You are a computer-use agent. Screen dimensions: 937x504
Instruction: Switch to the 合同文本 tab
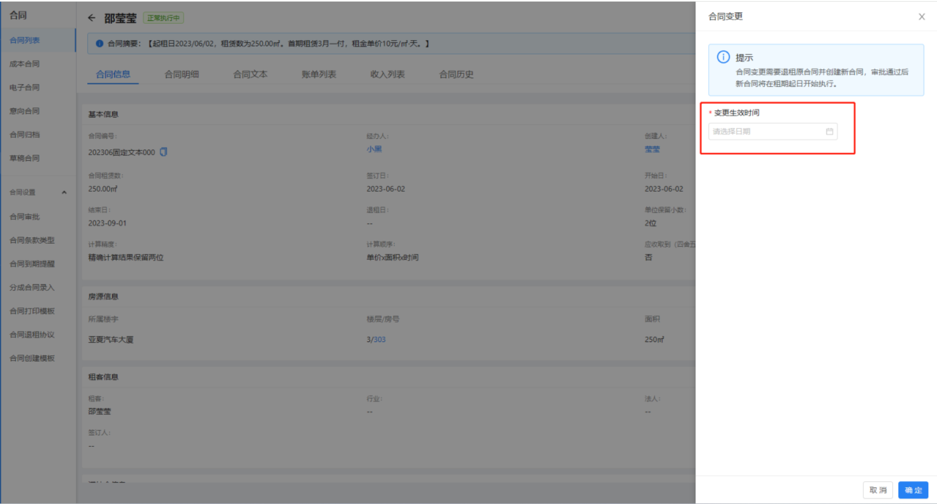pos(250,74)
